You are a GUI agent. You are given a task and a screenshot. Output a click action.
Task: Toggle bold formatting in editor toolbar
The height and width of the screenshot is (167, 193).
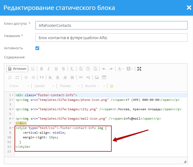(x=41, y=69)
